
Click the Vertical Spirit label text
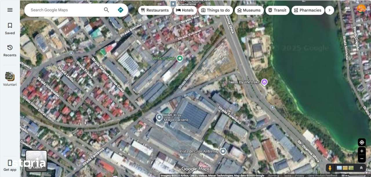[x=164, y=58]
